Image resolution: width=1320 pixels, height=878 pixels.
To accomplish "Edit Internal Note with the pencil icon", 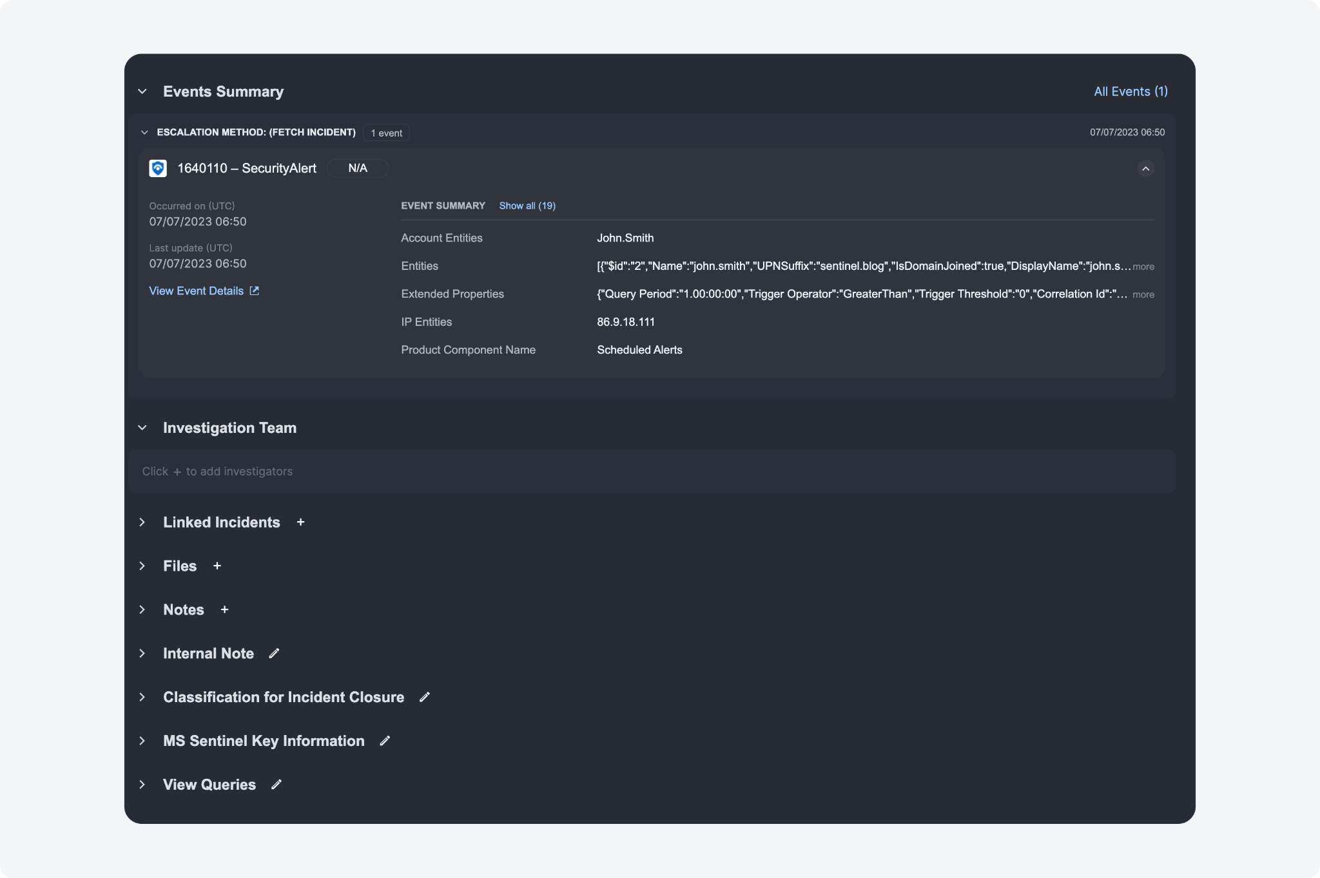I will pos(274,654).
